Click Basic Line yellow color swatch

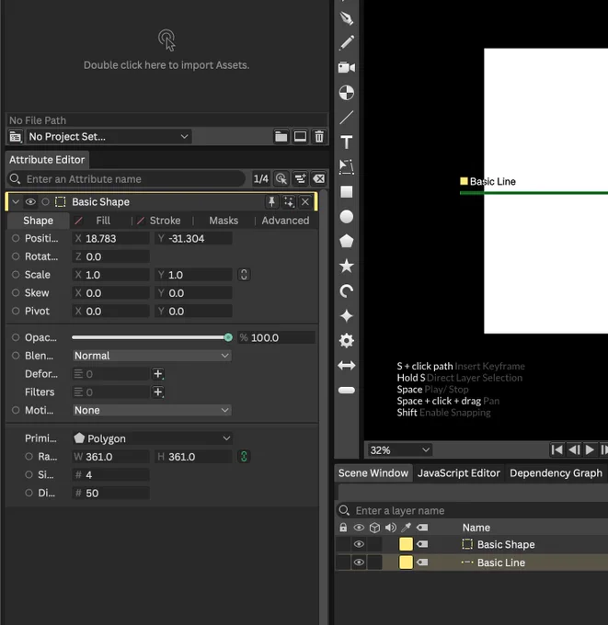pos(406,562)
